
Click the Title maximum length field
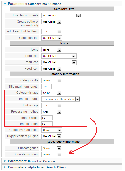point(47,87)
